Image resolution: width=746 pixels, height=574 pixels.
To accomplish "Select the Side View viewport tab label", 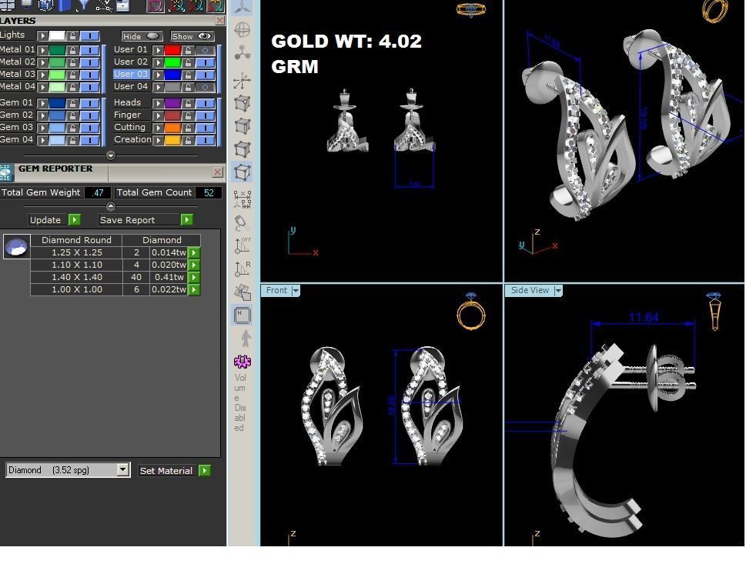I will point(530,290).
